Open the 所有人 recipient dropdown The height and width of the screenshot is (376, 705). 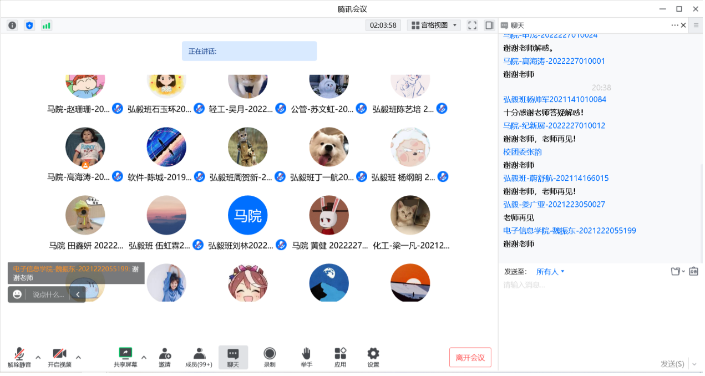pyautogui.click(x=550, y=272)
